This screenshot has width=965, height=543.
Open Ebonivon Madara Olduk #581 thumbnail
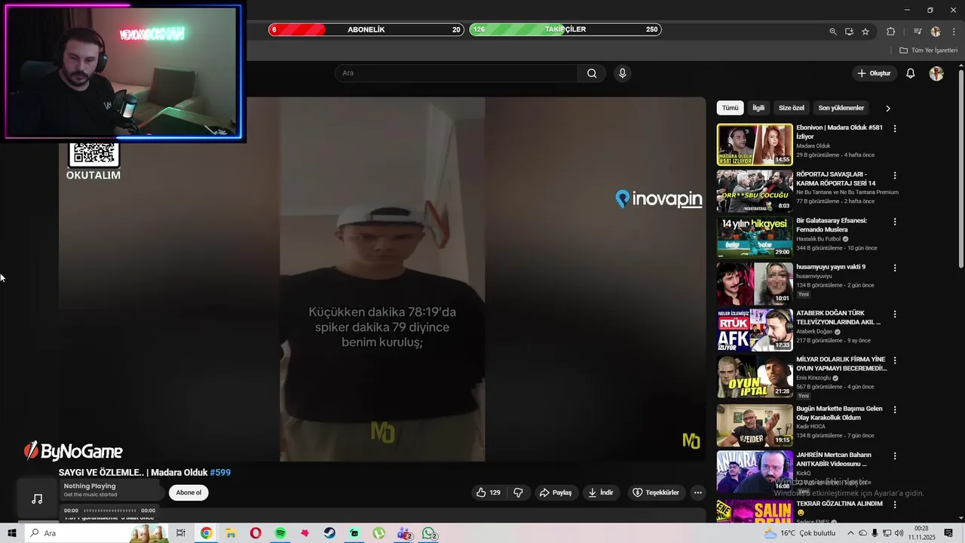755,144
